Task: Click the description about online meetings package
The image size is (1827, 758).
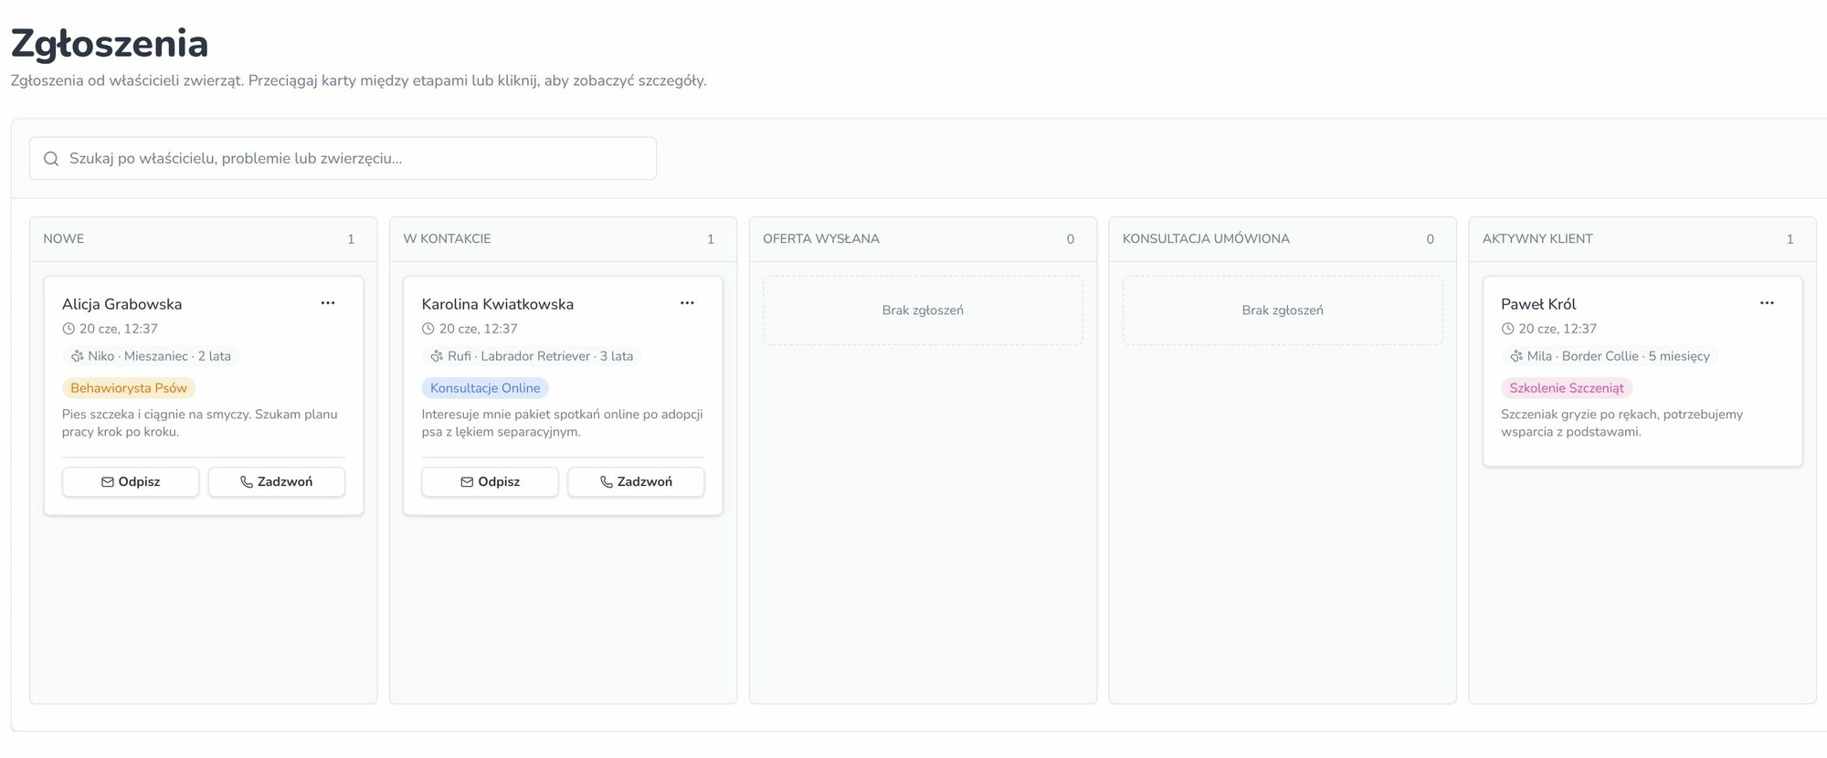Action: pyautogui.click(x=562, y=423)
